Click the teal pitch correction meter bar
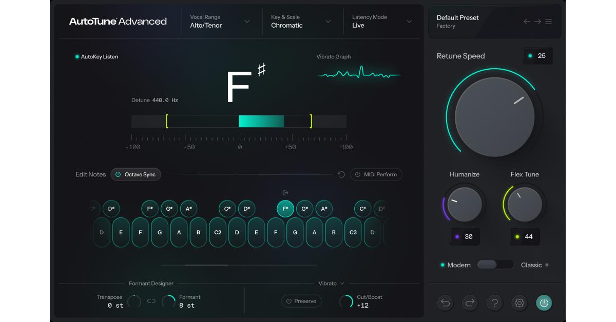 261,121
